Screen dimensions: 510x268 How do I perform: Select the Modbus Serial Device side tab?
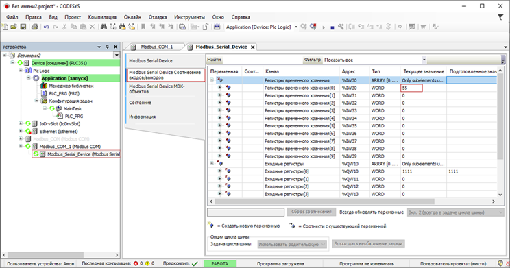point(165,61)
